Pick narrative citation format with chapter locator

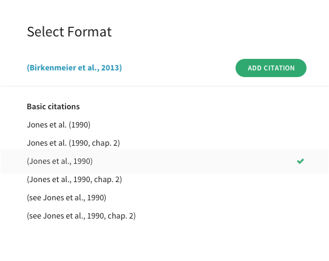click(x=164, y=143)
